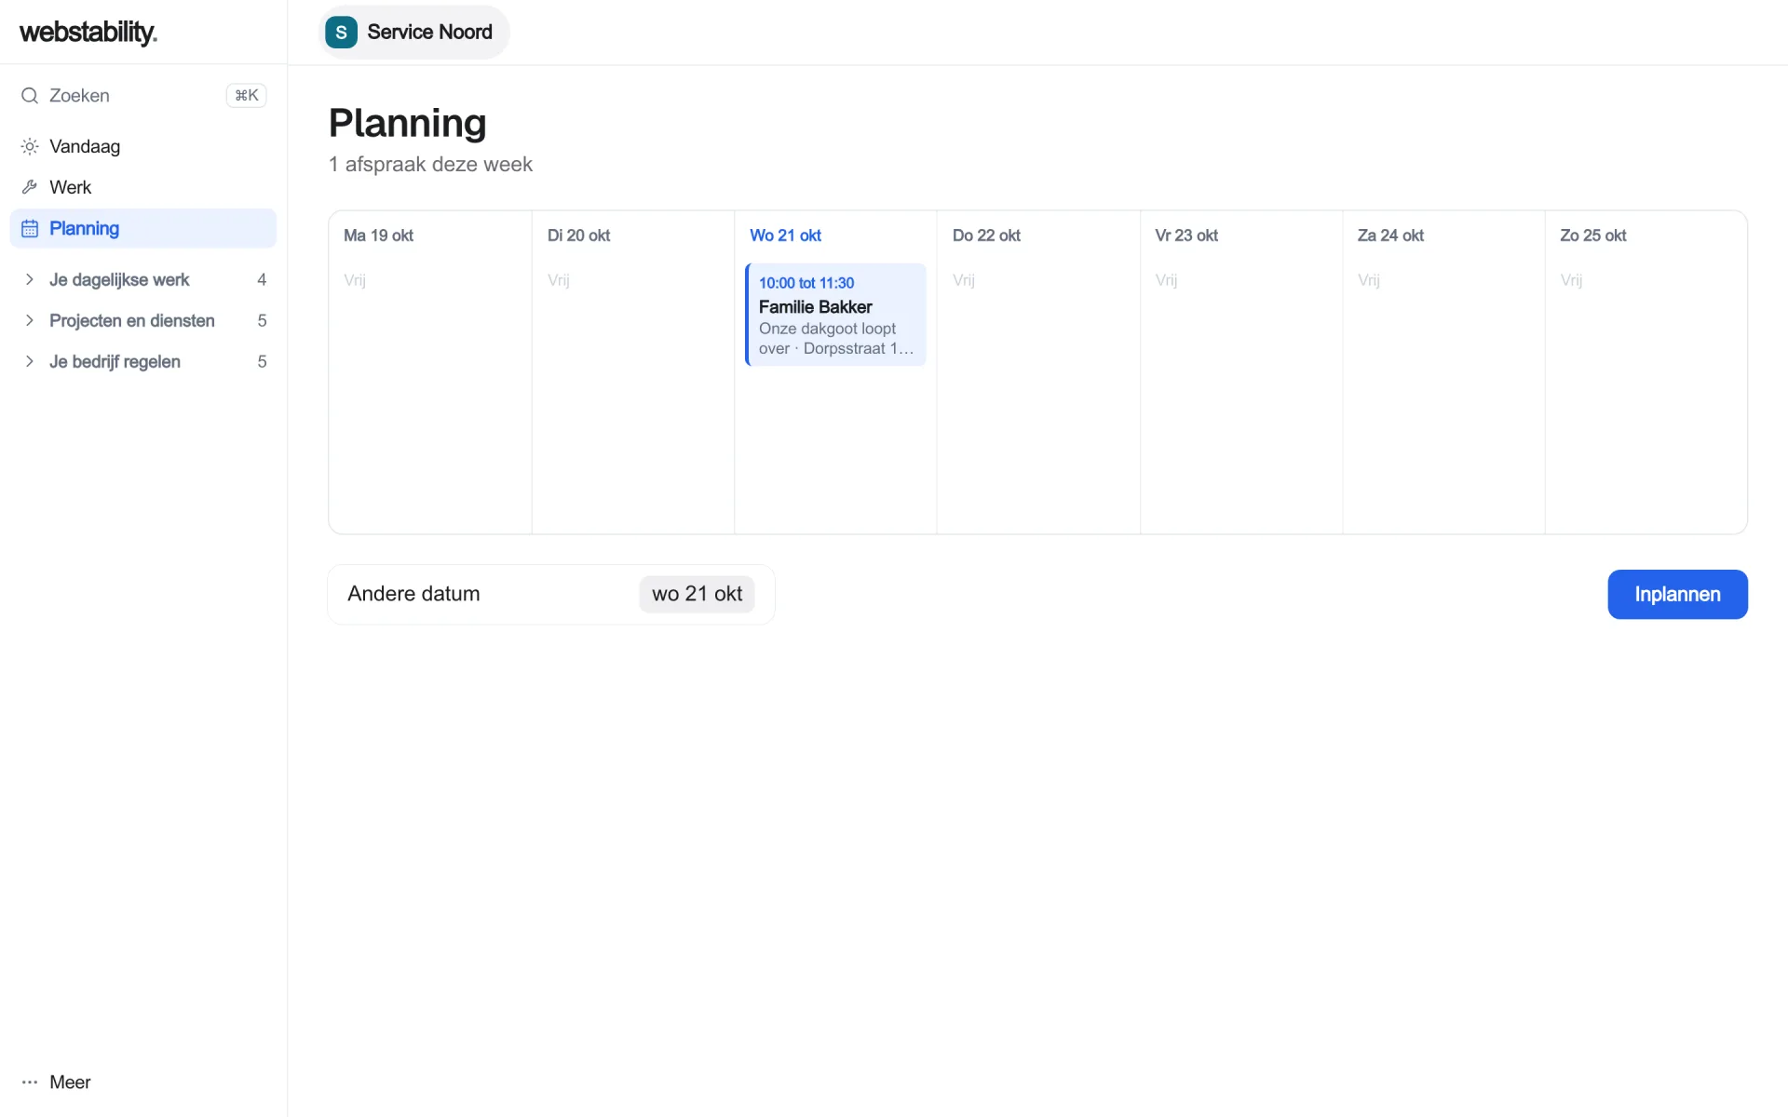This screenshot has width=1788, height=1117.
Task: Expand the Projecten en diensten chevron
Action: pyautogui.click(x=30, y=320)
